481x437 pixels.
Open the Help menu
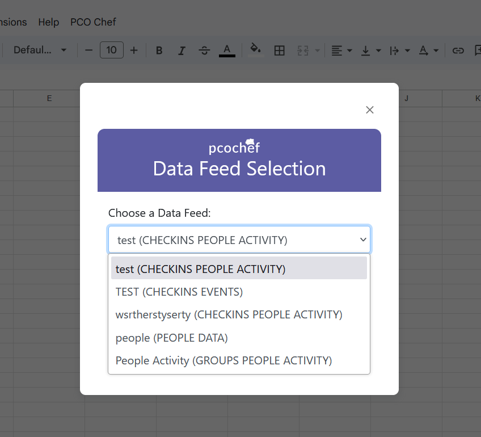48,22
